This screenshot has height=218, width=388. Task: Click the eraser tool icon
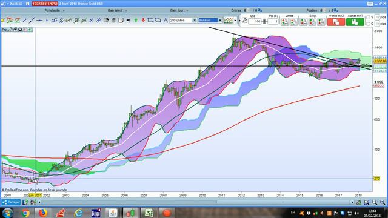point(106,21)
